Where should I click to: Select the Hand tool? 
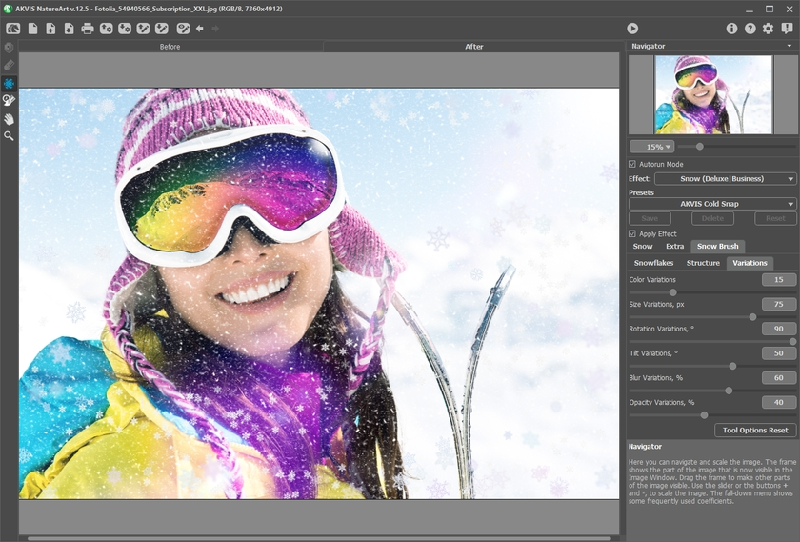(x=9, y=119)
